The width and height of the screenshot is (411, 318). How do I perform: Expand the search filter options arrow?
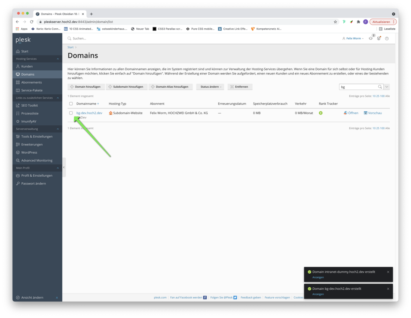[x=387, y=87]
